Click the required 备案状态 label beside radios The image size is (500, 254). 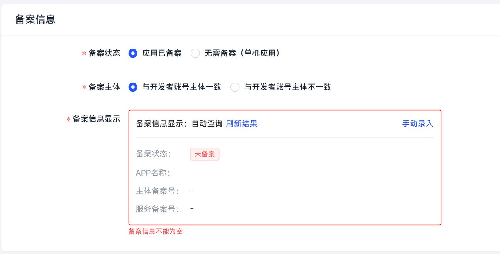tap(104, 53)
